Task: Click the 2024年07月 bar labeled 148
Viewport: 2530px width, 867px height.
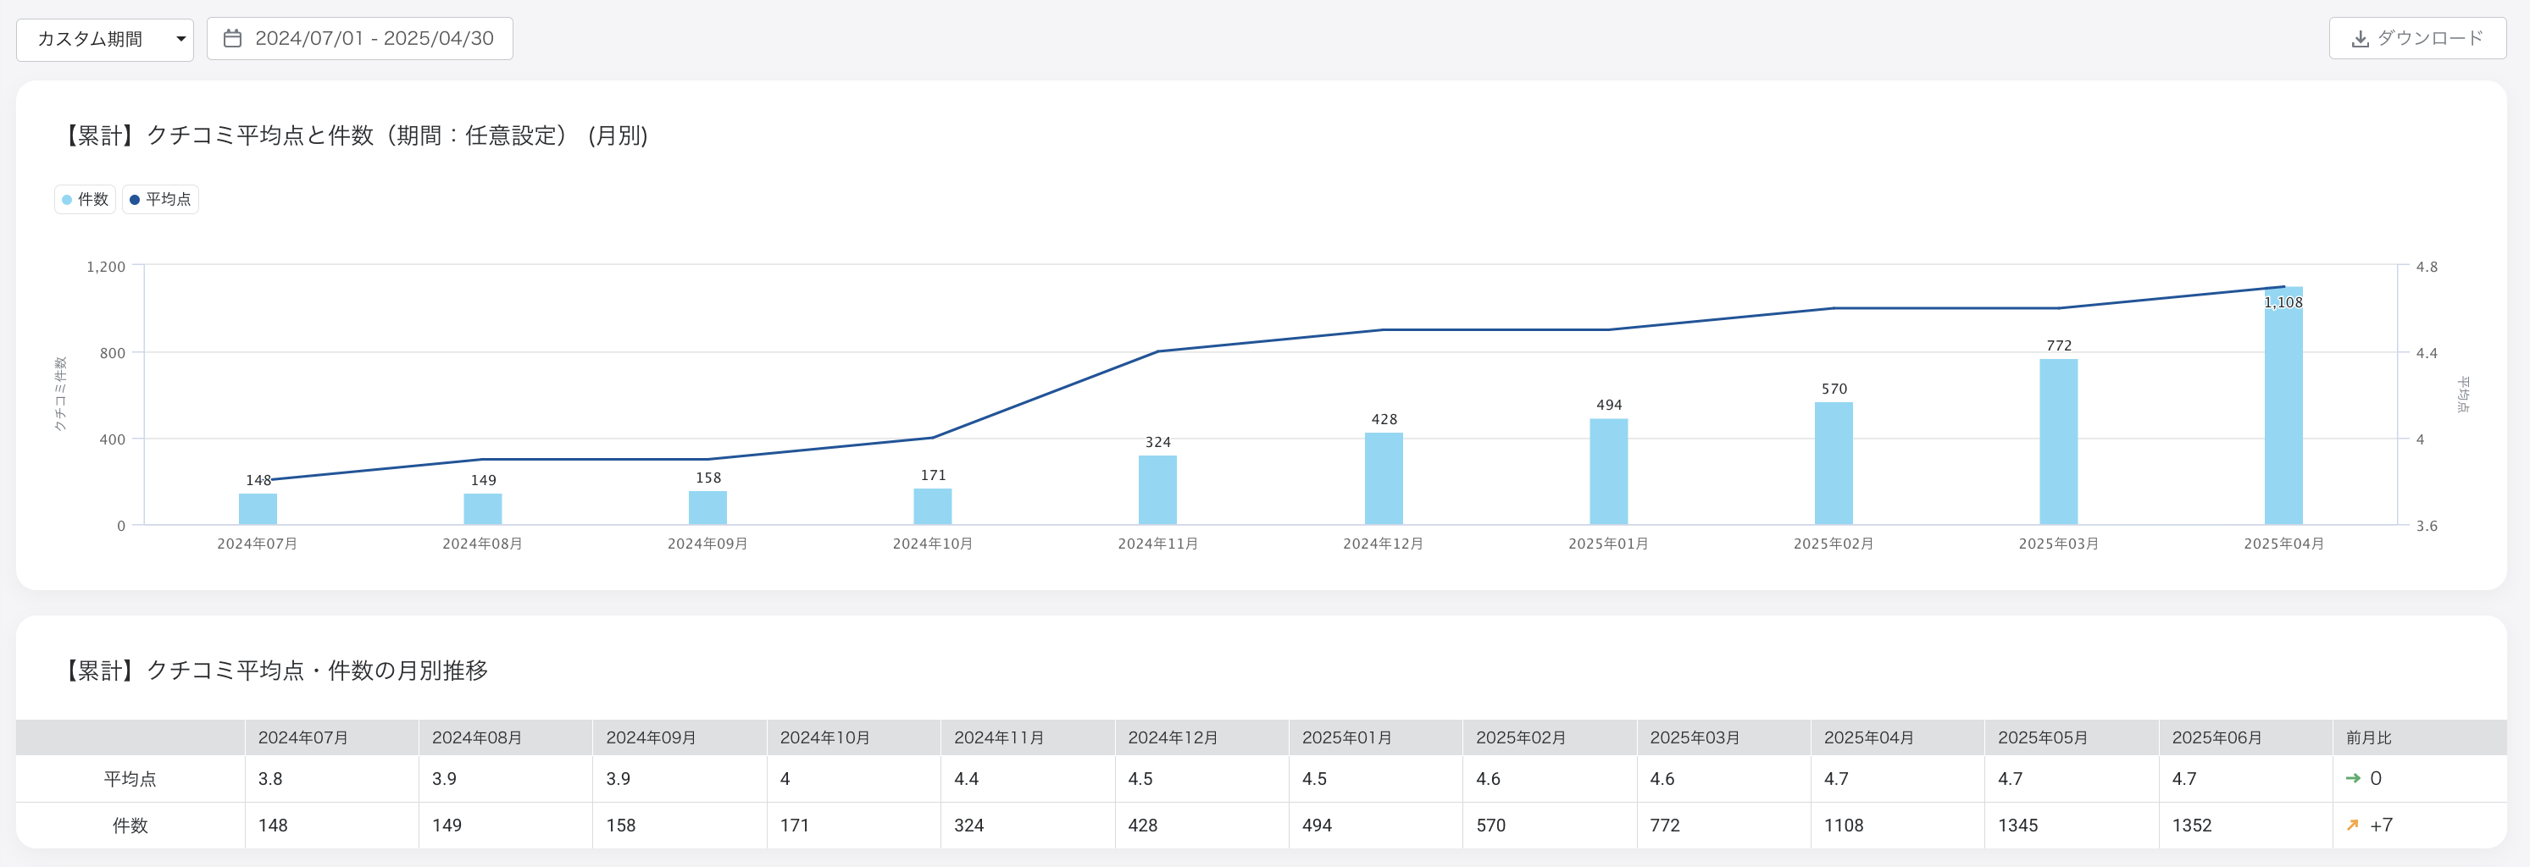Action: [x=258, y=509]
